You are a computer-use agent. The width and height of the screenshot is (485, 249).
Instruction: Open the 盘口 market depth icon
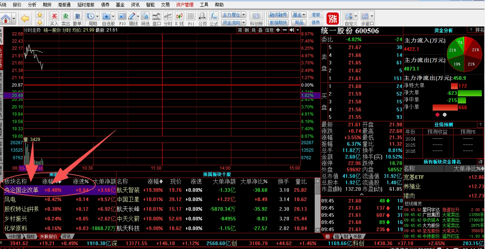click(x=156, y=16)
